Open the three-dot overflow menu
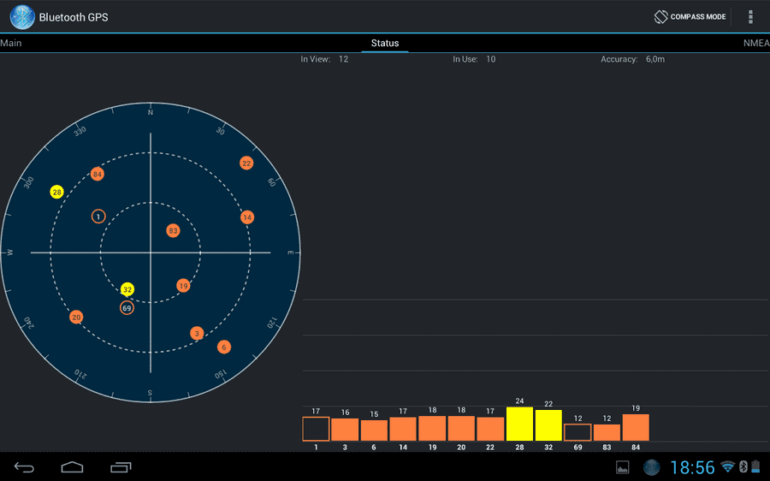 (x=750, y=17)
